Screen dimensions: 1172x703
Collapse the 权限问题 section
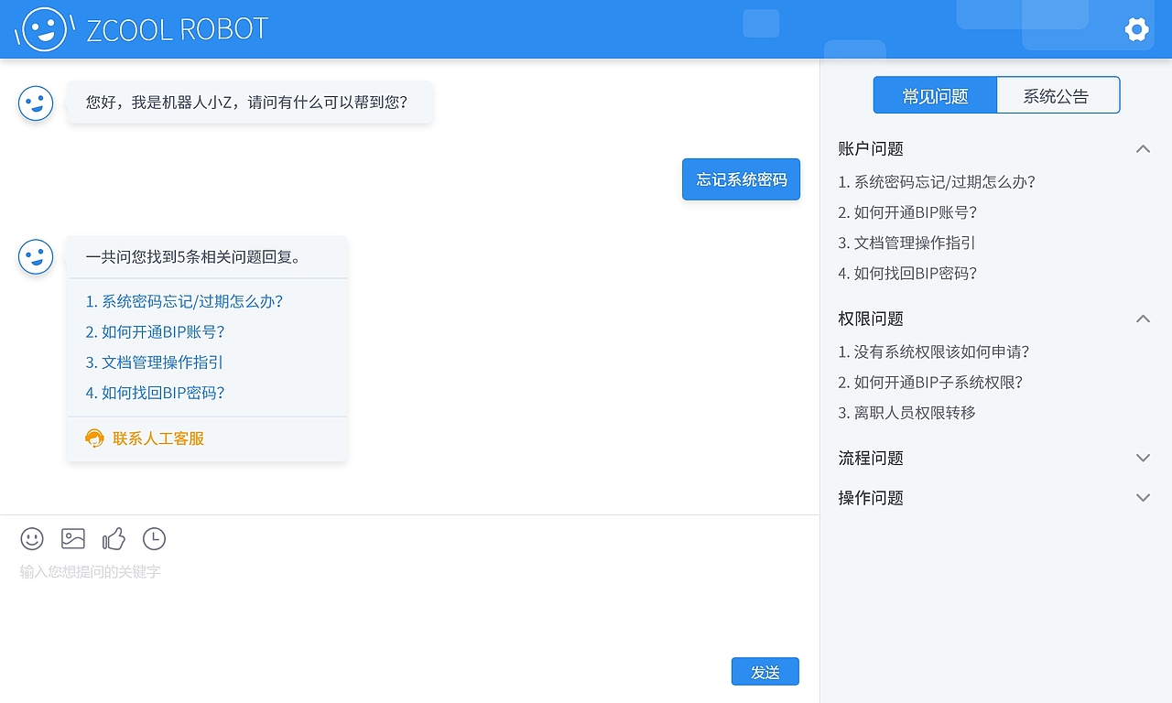coord(1143,319)
